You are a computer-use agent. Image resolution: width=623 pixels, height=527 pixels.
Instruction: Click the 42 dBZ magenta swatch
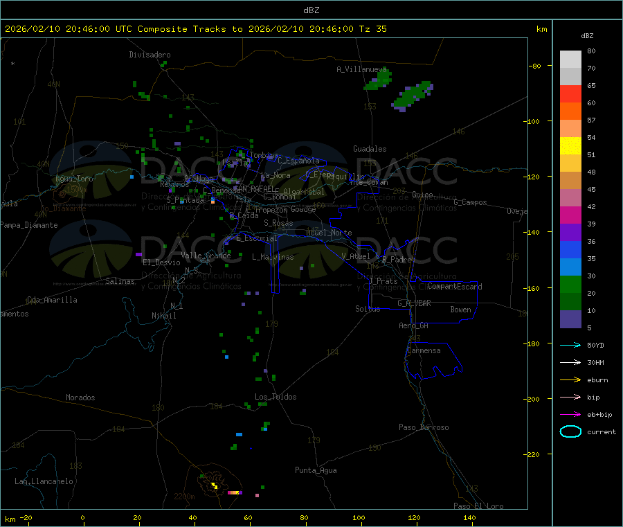pos(570,215)
